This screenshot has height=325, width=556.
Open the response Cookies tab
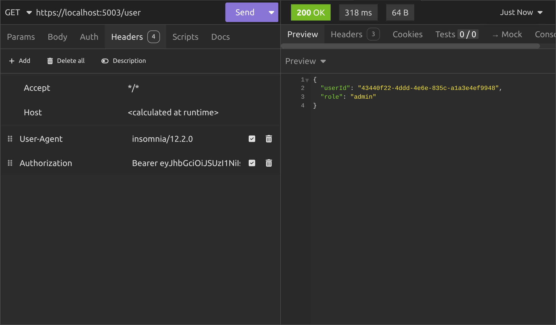[x=407, y=34]
